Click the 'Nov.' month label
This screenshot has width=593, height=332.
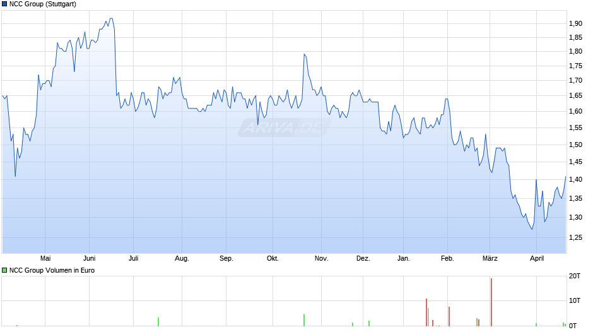point(322,258)
